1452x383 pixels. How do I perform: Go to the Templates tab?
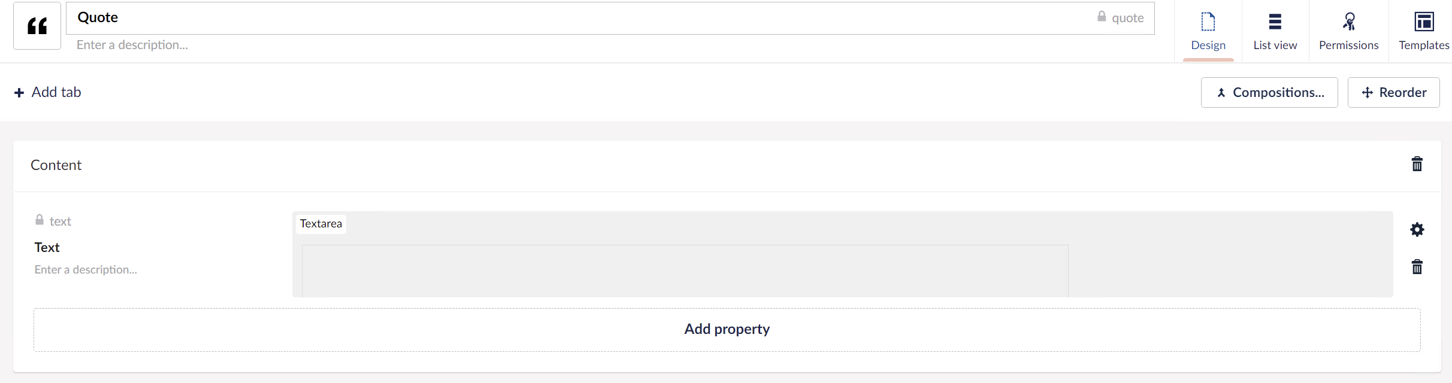click(1424, 31)
